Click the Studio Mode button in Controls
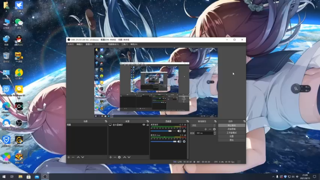Image resolution: width=320 pixels, height=180 pixels. pos(232,133)
